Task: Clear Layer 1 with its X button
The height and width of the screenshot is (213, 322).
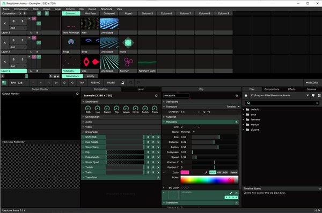Action: click(x=5, y=62)
